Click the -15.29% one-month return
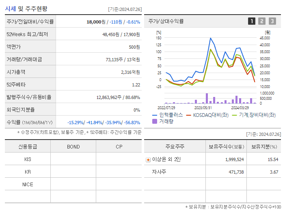The image size is (285, 213). (x=76, y=123)
